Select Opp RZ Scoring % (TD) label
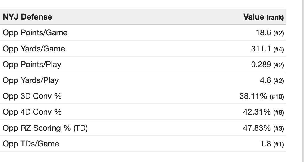The image size is (304, 162). click(45, 128)
